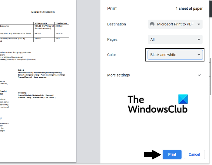Cancel the print dialog
Screen dimensions: 212x165
point(194,154)
